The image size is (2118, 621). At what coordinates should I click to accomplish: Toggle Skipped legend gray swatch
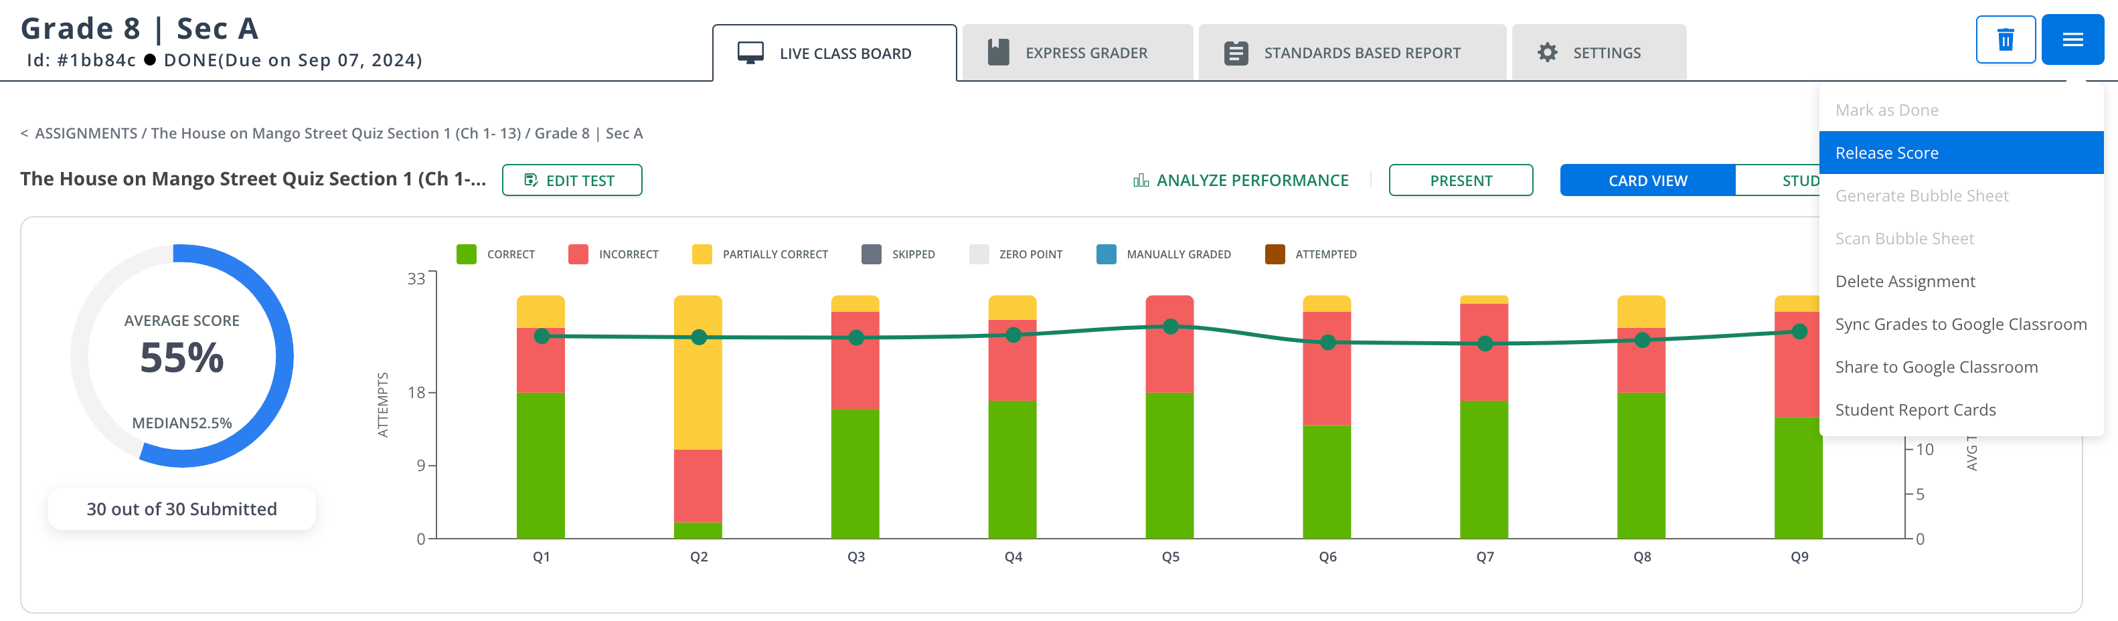coord(872,254)
